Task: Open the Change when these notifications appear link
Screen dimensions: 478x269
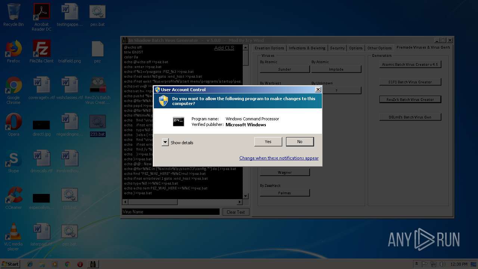Action: pos(279,158)
